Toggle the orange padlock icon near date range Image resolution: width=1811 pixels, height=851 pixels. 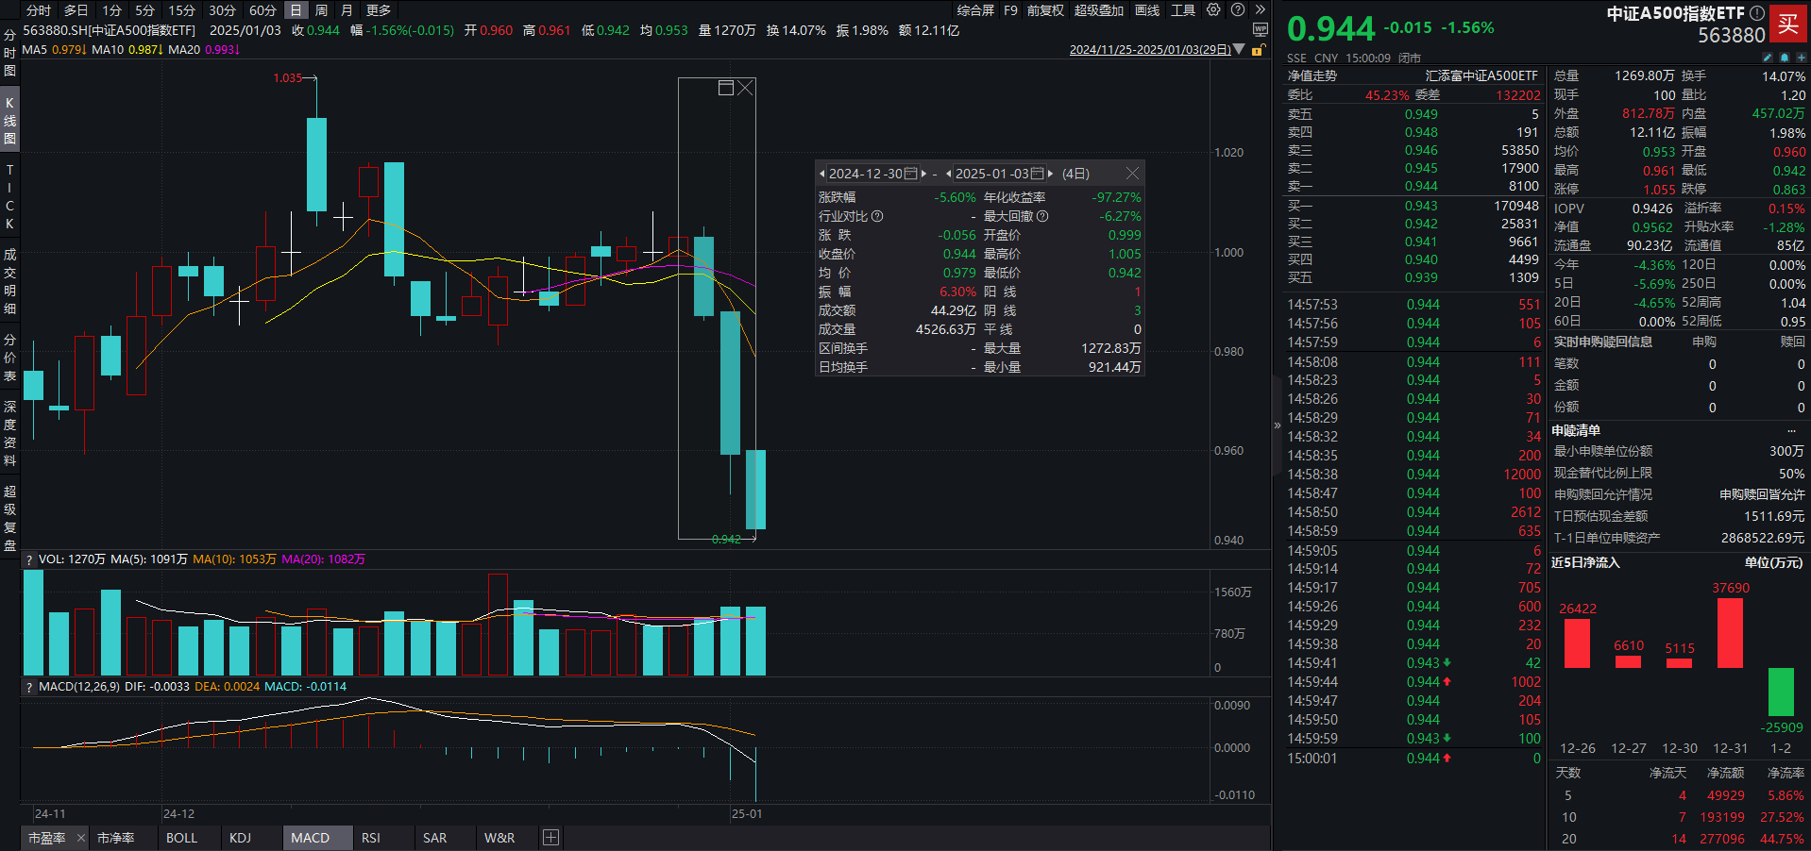[1257, 49]
